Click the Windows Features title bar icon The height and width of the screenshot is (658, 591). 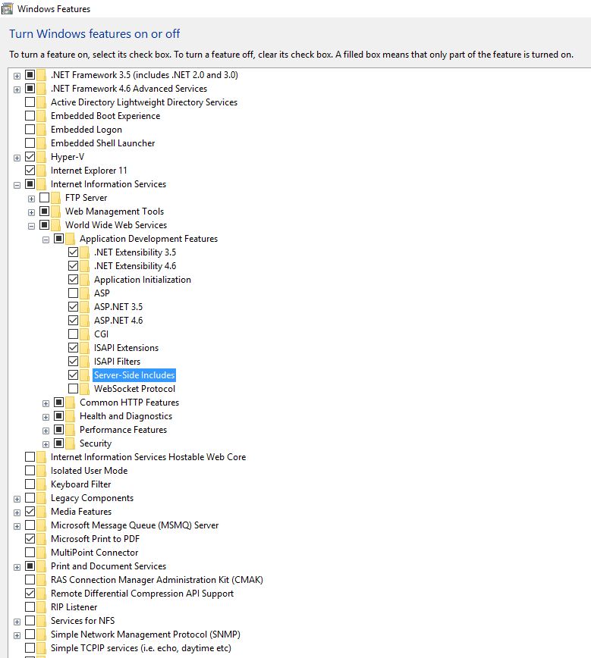7,8
